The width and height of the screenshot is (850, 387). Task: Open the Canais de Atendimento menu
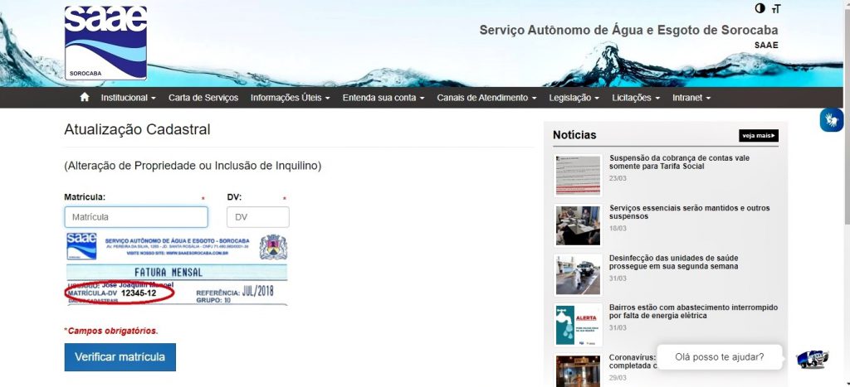pyautogui.click(x=486, y=98)
